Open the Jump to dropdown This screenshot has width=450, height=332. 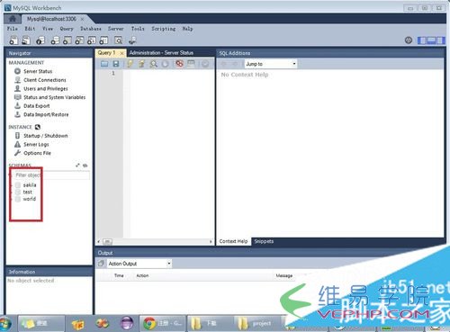point(271,64)
